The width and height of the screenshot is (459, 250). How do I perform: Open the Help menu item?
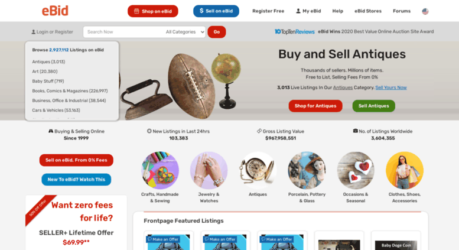[x=337, y=11]
